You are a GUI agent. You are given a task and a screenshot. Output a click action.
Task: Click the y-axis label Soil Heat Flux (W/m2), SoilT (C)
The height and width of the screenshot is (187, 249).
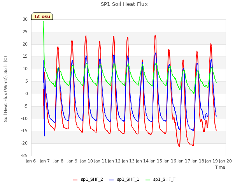click(x=5, y=89)
